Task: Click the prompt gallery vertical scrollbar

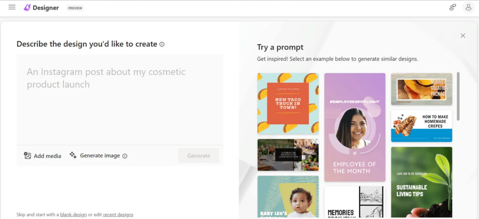Action: pyautogui.click(x=458, y=97)
